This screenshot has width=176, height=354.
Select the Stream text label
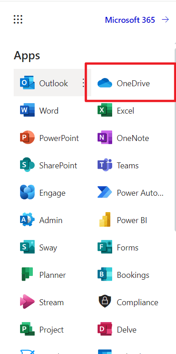52,302
